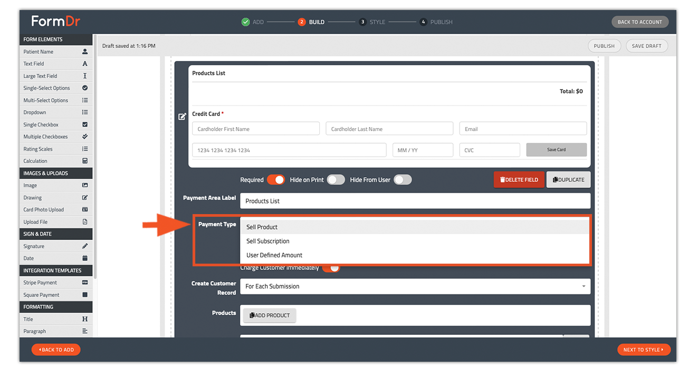This screenshot has width=698, height=376.
Task: Click the Back to Account button
Action: click(x=640, y=22)
